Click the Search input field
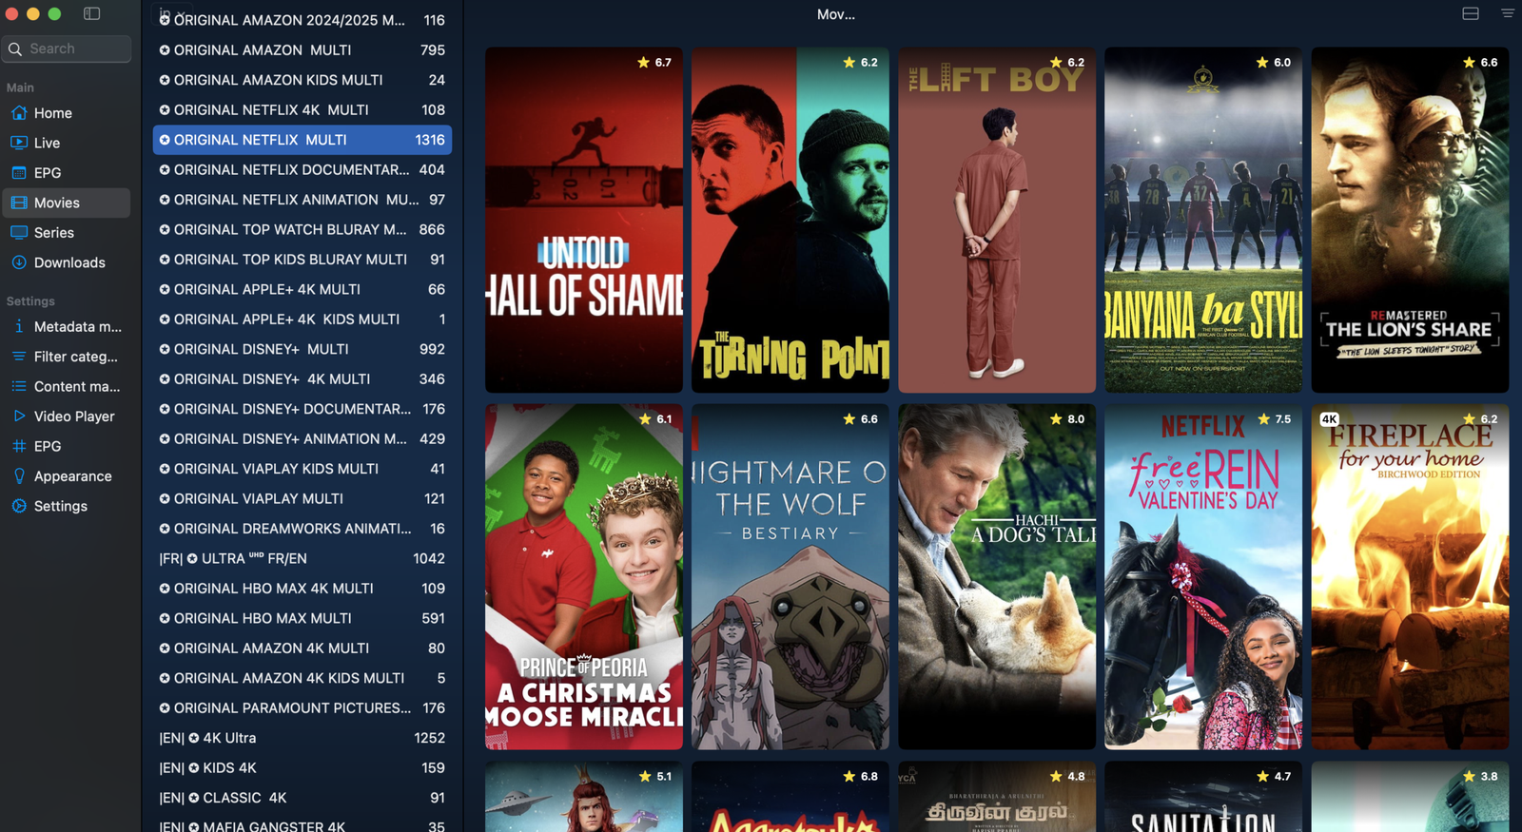The width and height of the screenshot is (1522, 832). click(76, 48)
